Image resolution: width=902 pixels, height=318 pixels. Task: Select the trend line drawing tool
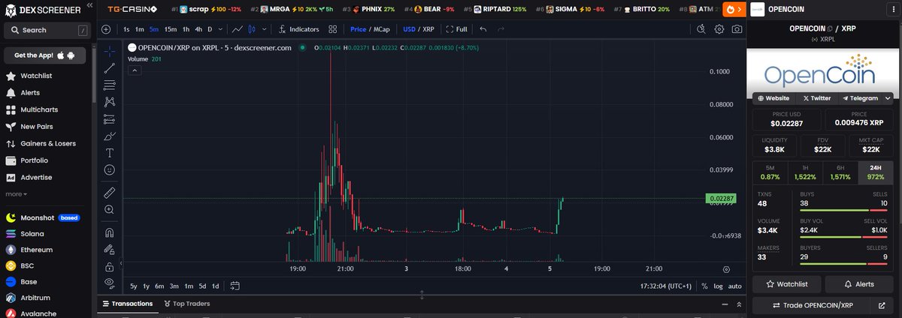tap(110, 68)
